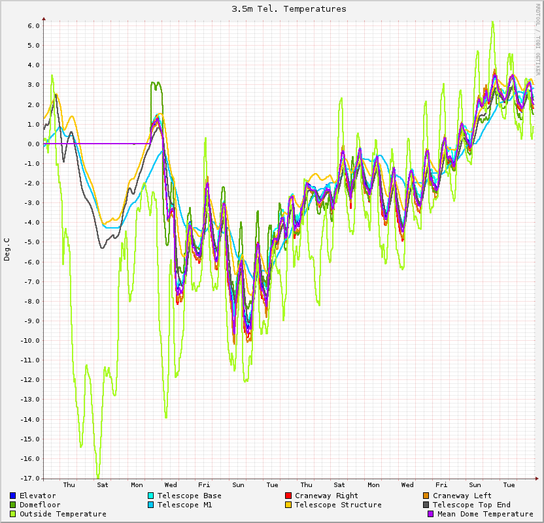Click the blue Elevator legend swatch
This screenshot has width=544, height=523.
pos(13,496)
